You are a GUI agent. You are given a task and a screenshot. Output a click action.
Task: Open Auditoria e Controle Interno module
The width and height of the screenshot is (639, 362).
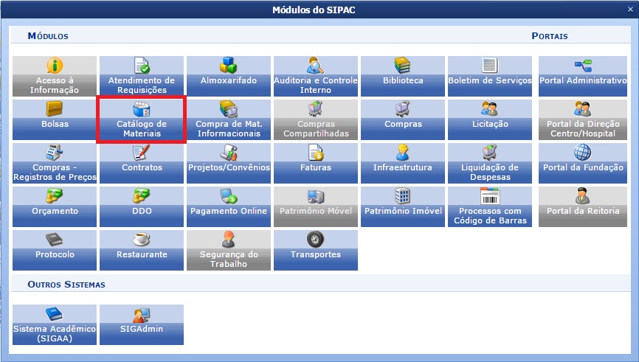(316, 76)
